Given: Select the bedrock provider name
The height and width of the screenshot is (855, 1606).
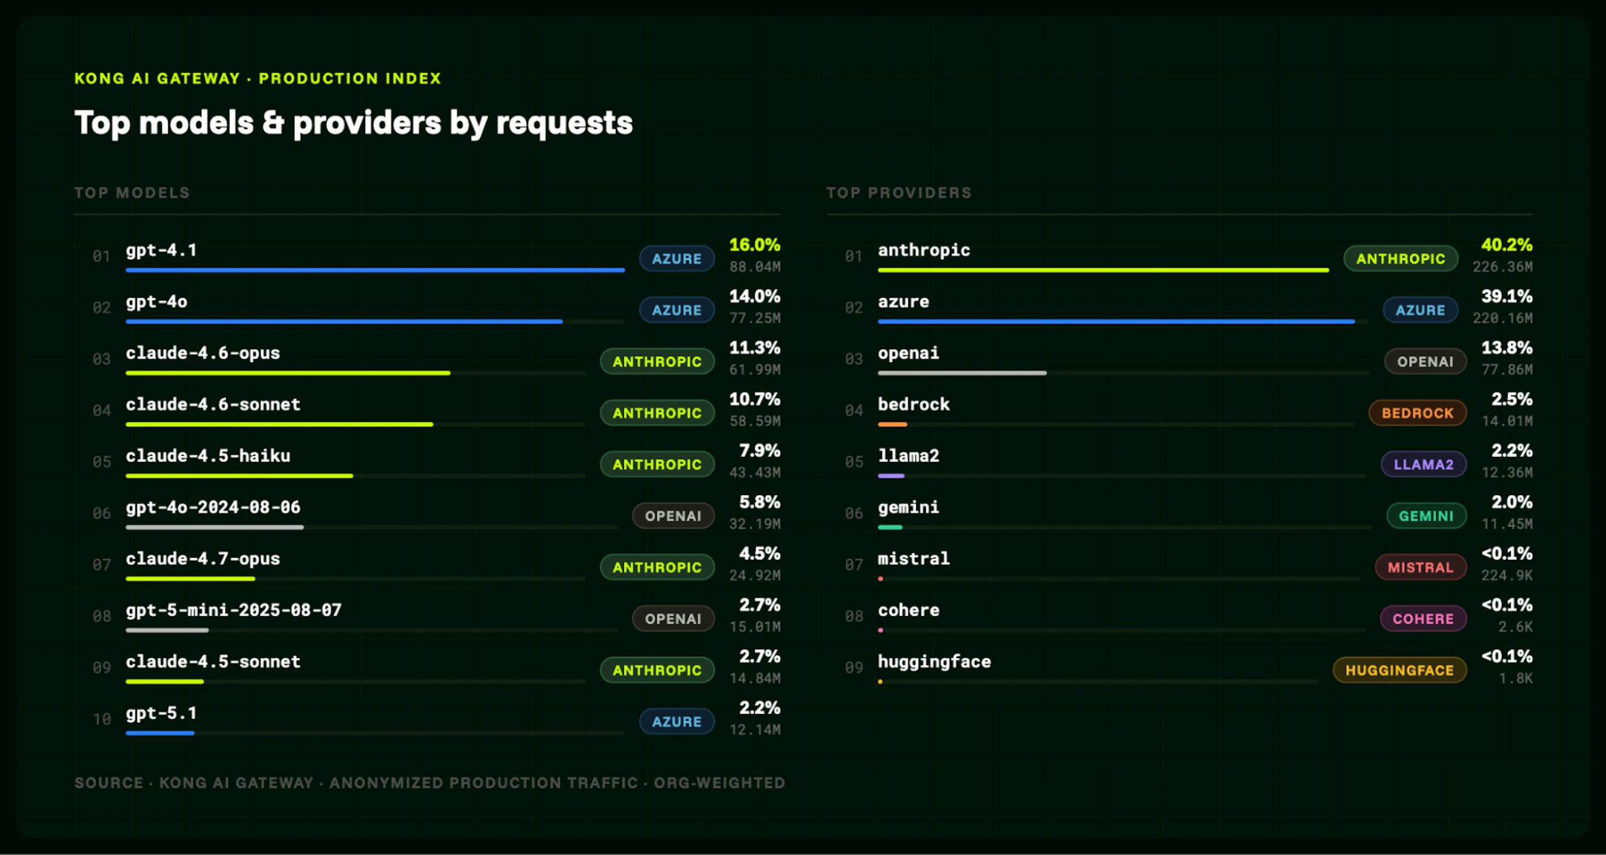Looking at the screenshot, I should click(x=914, y=404).
